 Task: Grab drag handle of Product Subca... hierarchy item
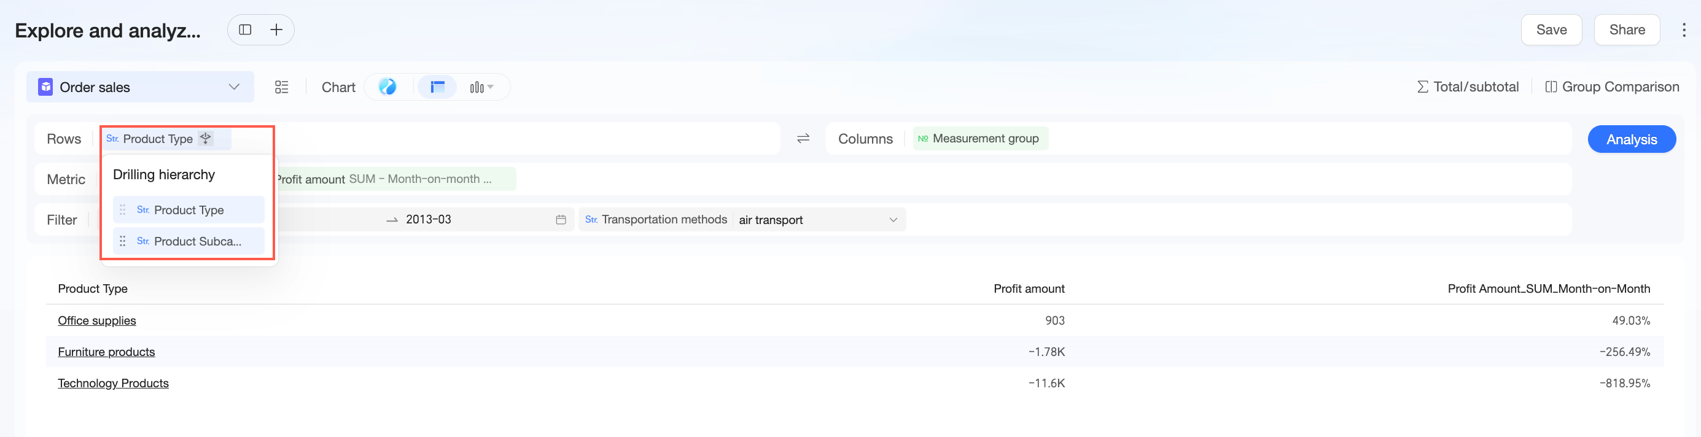(122, 242)
